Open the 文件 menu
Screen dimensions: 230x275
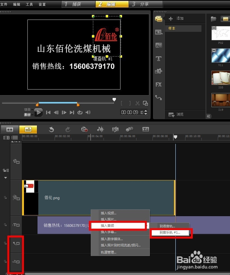pos(4,4)
